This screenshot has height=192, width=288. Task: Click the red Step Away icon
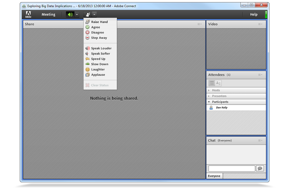(x=87, y=38)
